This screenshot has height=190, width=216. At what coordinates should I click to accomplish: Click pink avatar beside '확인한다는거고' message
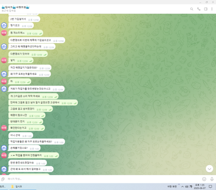[x=4, y=128]
